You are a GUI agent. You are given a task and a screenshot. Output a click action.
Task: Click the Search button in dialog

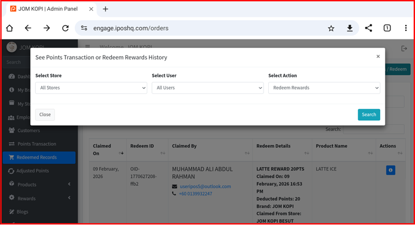pos(368,115)
